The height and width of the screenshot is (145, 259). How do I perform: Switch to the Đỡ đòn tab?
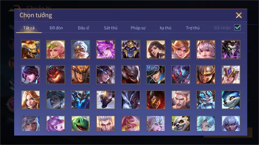[56, 28]
